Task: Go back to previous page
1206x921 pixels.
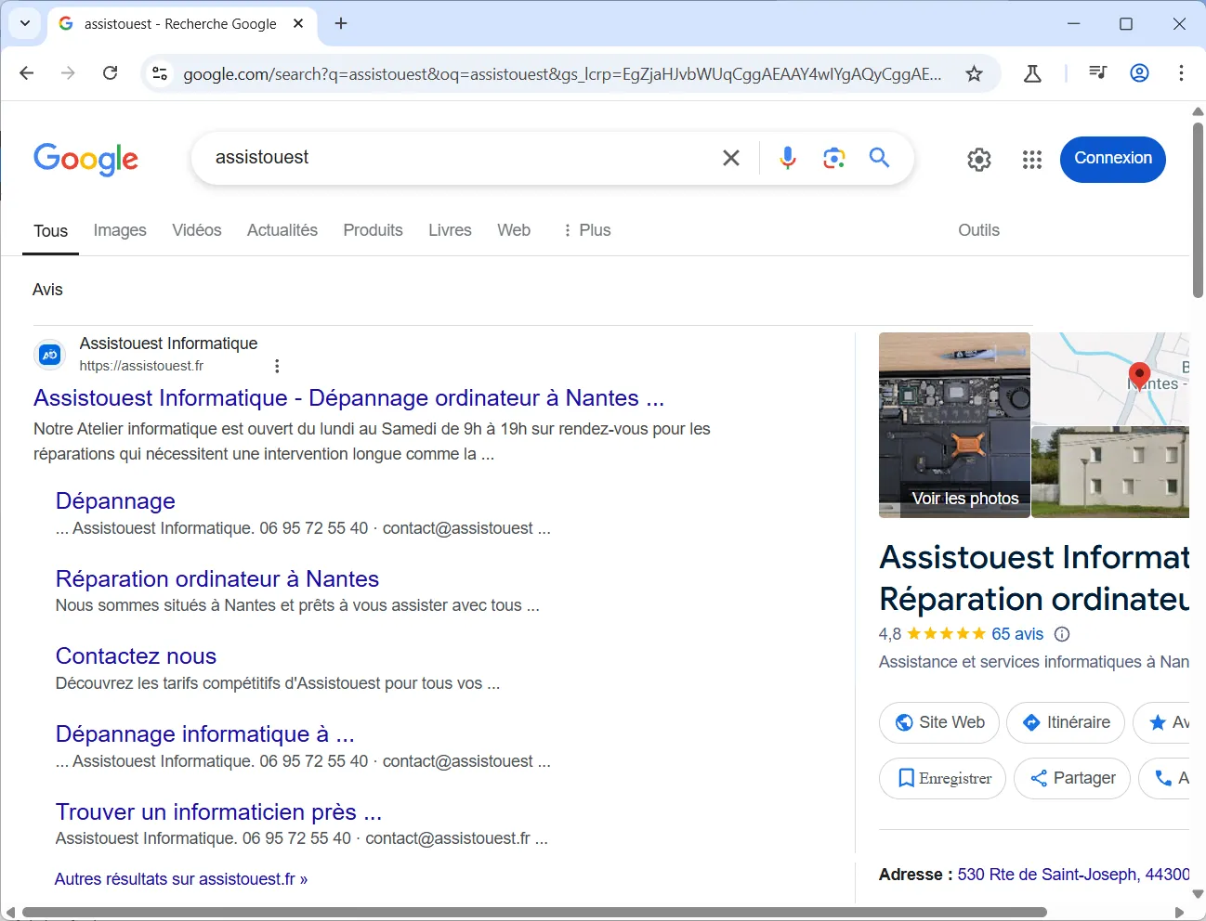Action: point(27,73)
